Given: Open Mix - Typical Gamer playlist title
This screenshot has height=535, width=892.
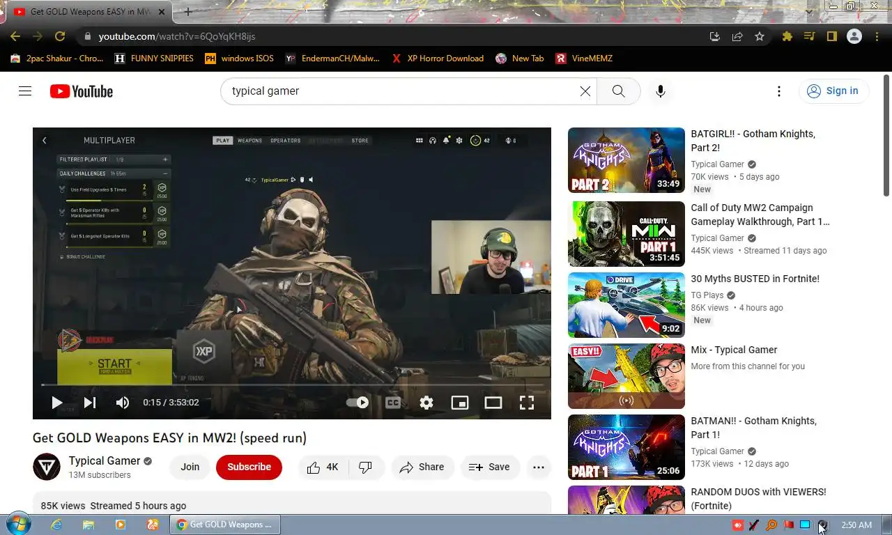Looking at the screenshot, I should coord(734,350).
